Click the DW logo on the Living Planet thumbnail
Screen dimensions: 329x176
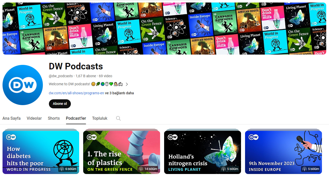(173, 137)
